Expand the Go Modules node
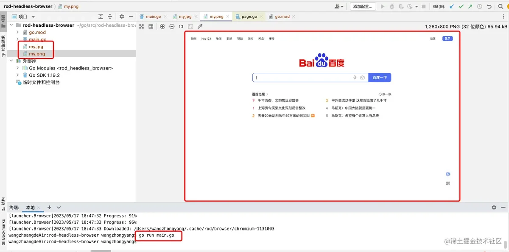This screenshot has height=252, width=509. click(x=17, y=68)
